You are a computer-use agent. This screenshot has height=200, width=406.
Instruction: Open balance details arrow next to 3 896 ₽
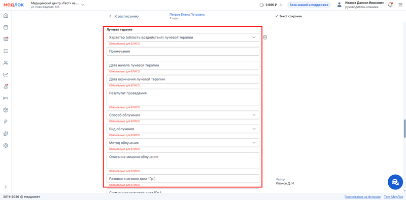[x=281, y=5]
